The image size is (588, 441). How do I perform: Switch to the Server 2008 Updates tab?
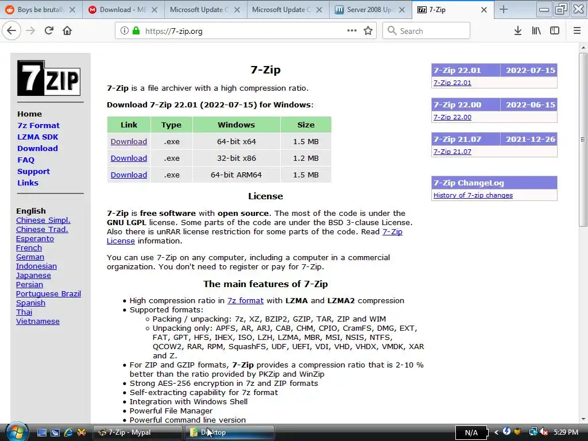[x=370, y=10]
